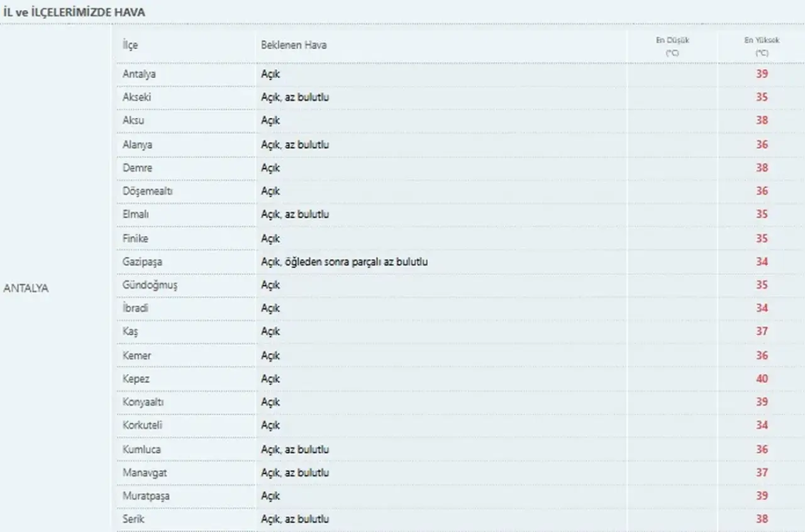The image size is (805, 532).
Task: Click the Beklenen Hava column header
Action: tap(294, 45)
